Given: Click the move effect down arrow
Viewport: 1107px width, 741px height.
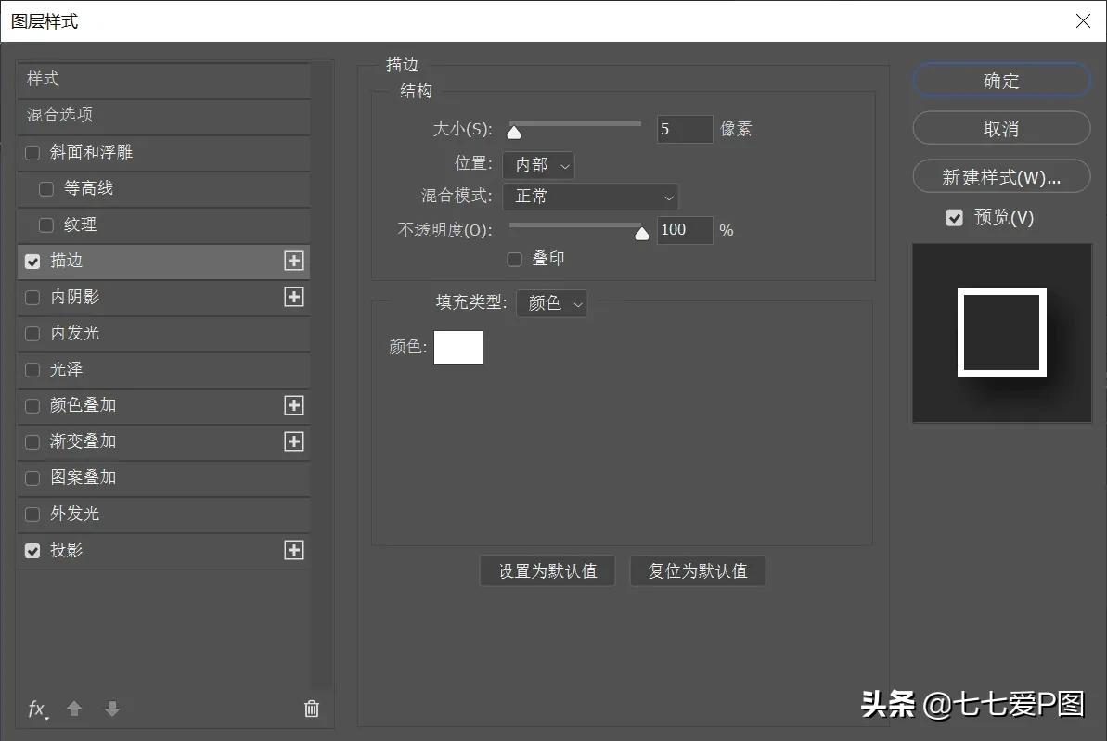Looking at the screenshot, I should click(x=112, y=709).
